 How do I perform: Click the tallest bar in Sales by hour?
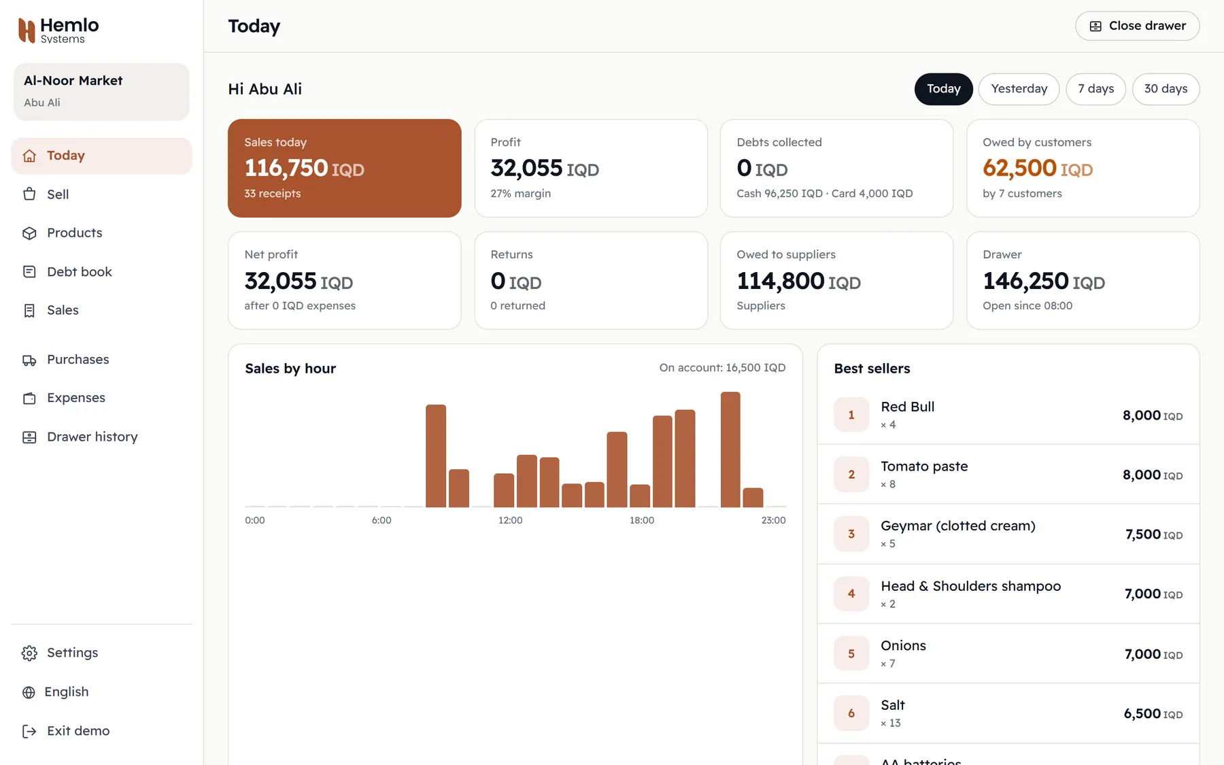coord(730,449)
